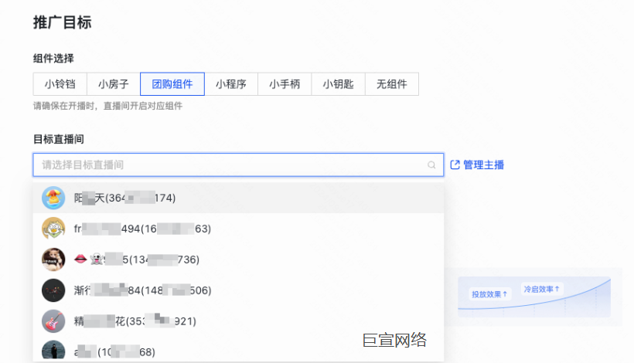Viewport: 634px width, 363px height.
Task: Click the cat photo avatar next to 736 account
Action: point(53,260)
